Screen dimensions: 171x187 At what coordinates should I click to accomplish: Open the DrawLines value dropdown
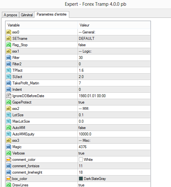[114, 185]
